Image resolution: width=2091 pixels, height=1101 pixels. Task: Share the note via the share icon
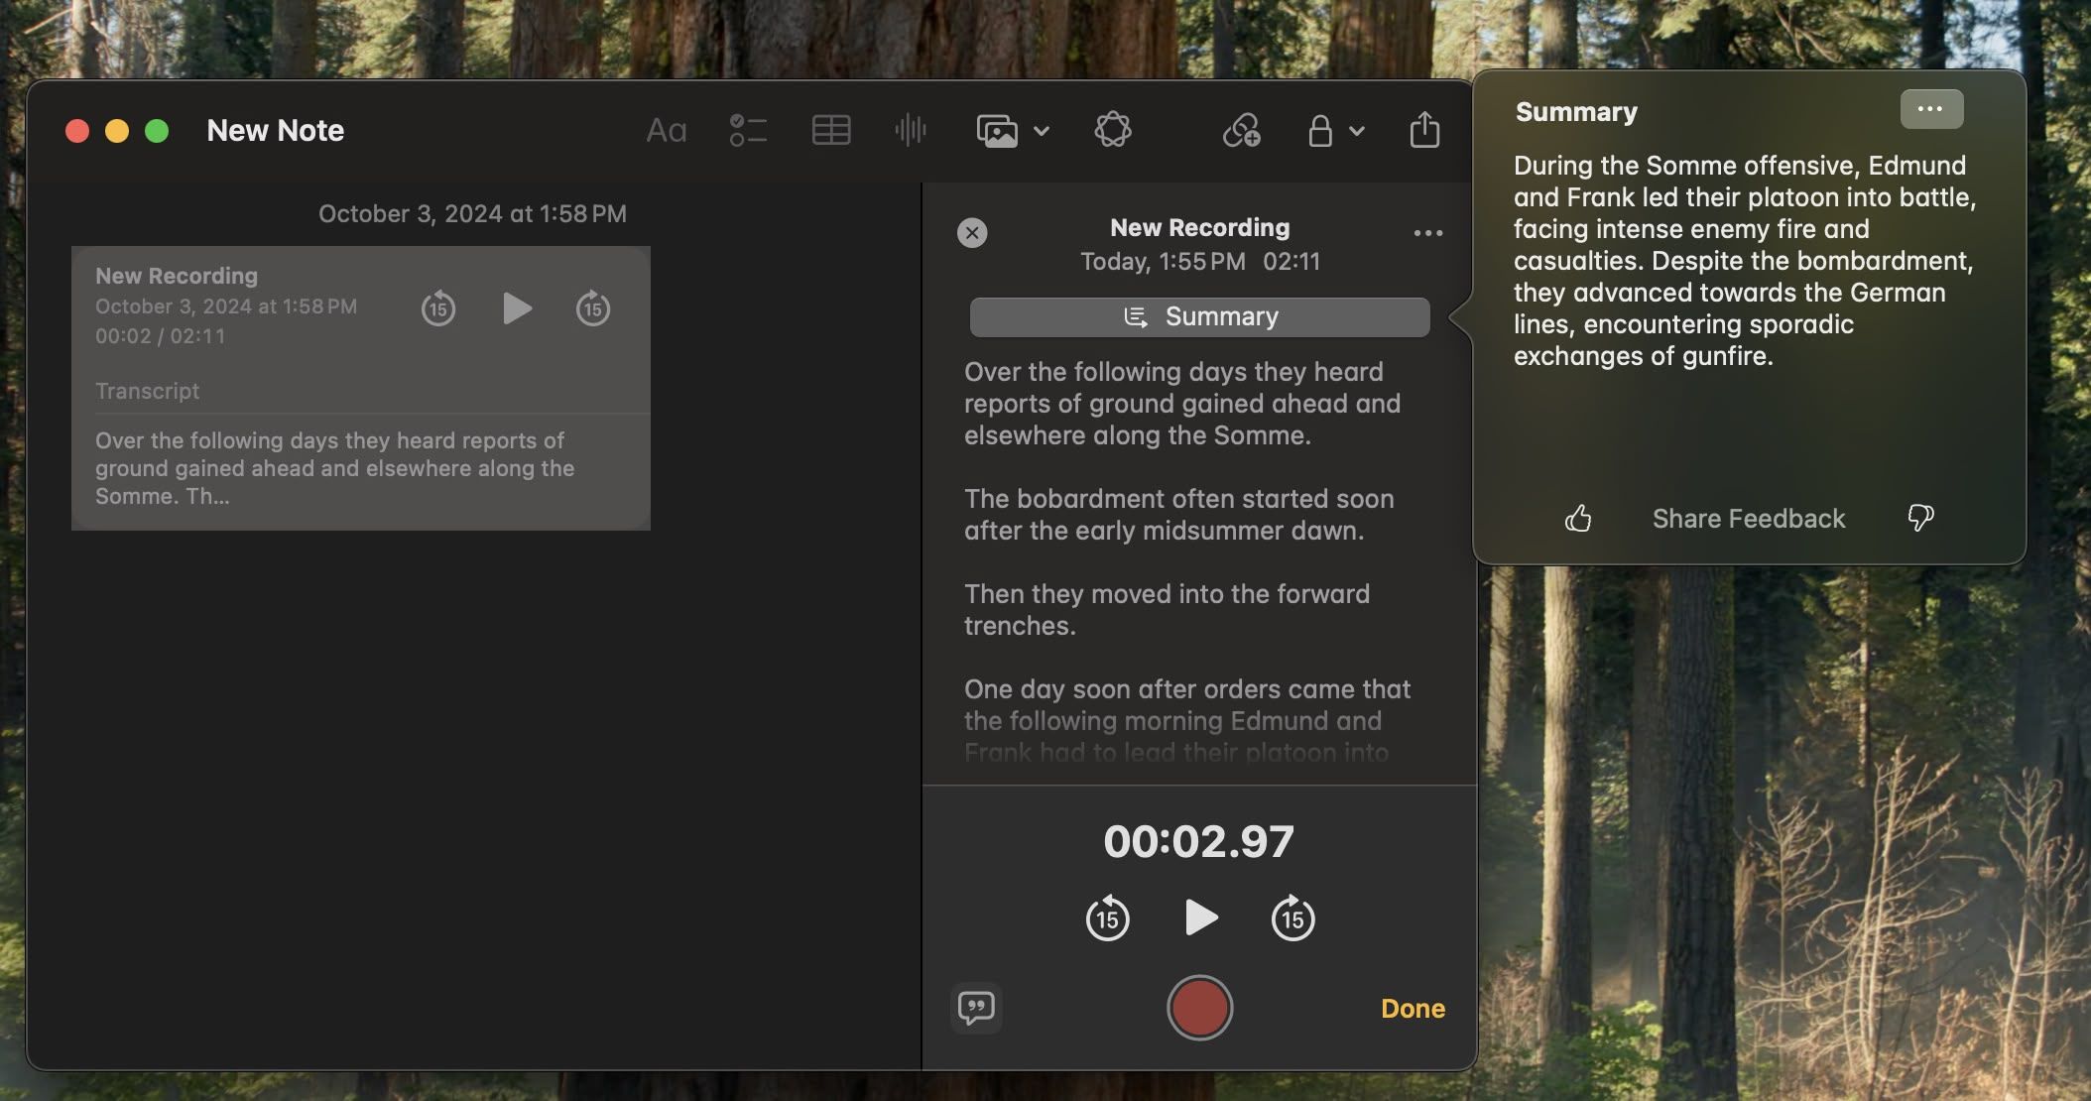pyautogui.click(x=1425, y=130)
